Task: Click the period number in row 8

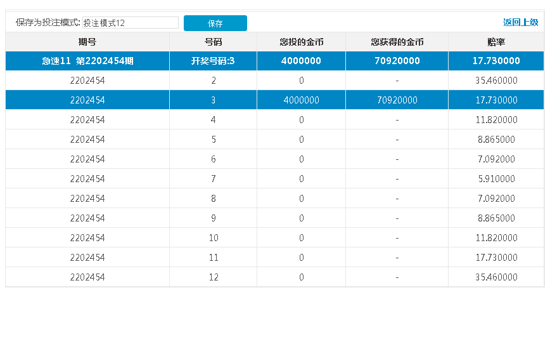Action: (x=87, y=199)
